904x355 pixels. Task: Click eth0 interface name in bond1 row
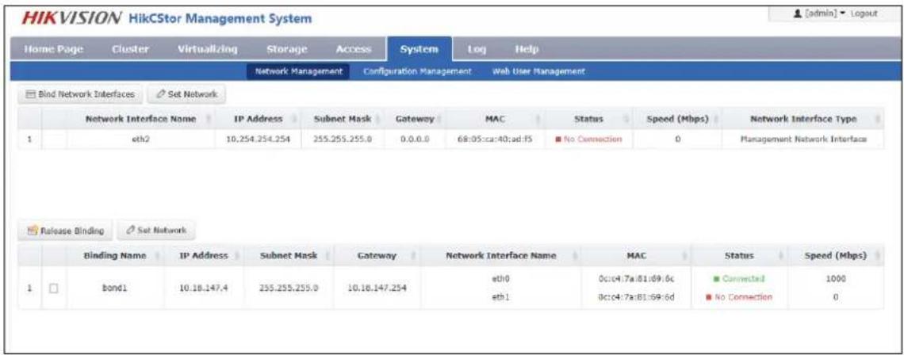(x=501, y=279)
